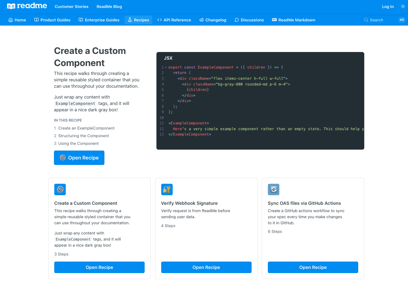This screenshot has width=408, height=282.
Task: Click code line 11 ExampleComponent opening tag
Action: (x=189, y=123)
